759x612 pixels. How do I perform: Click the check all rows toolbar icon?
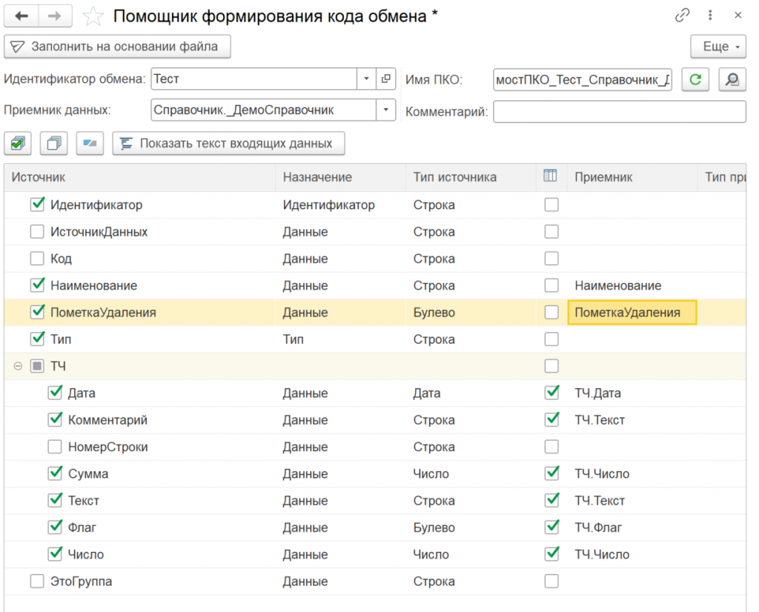pos(18,143)
